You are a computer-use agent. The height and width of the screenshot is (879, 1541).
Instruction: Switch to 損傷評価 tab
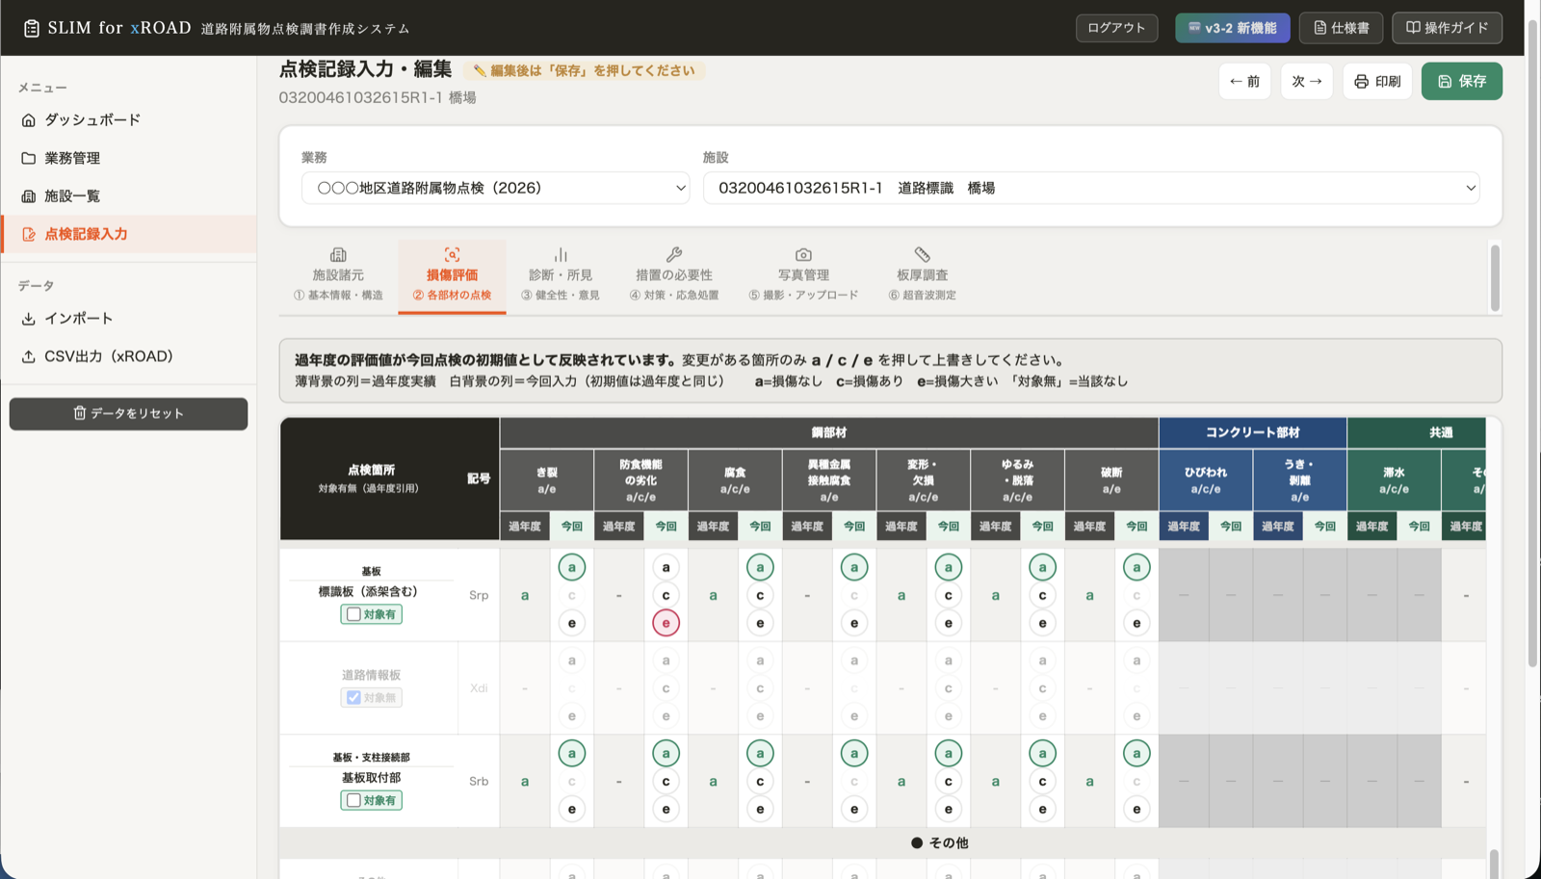coord(452,275)
